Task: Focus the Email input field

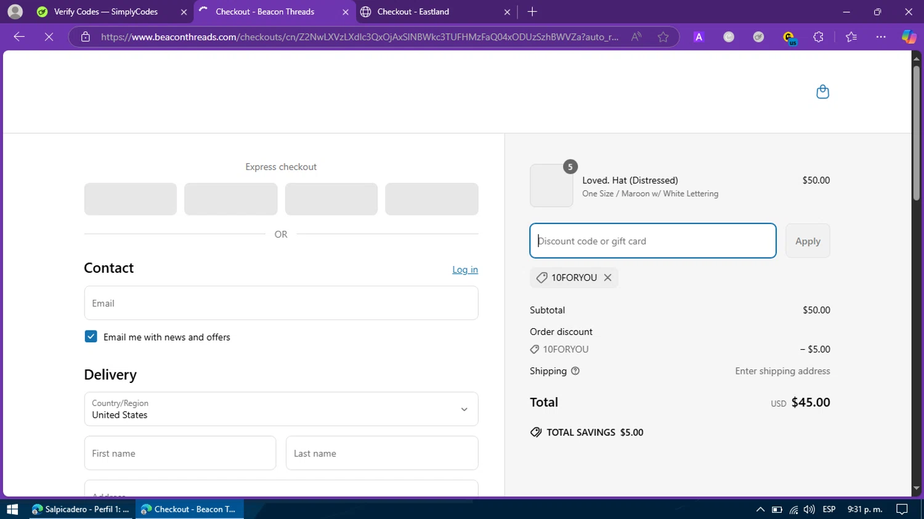Action: pyautogui.click(x=281, y=303)
